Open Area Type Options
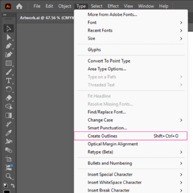193x193 pixels. 131,69
